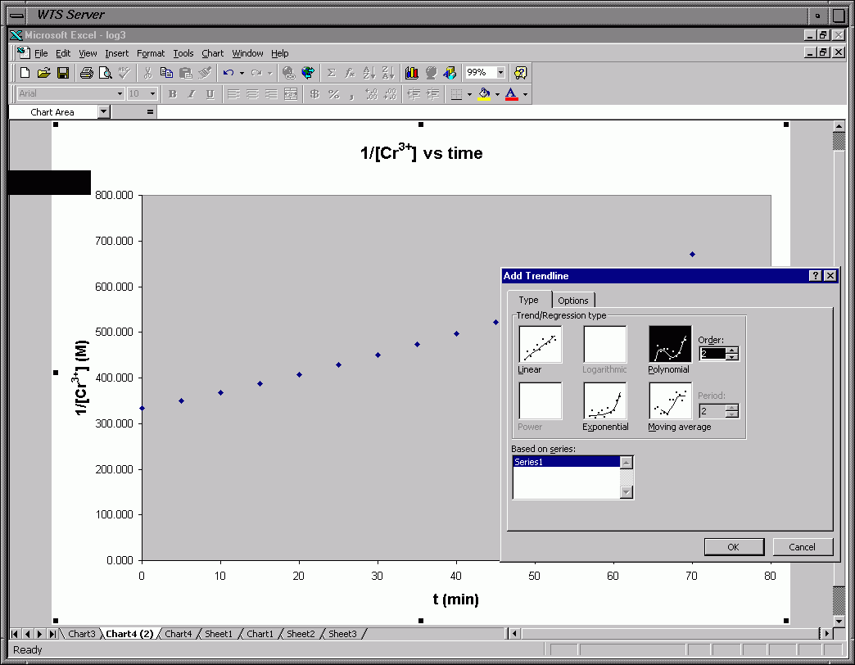This screenshot has width=855, height=665.
Task: Select the Moving average trendline type
Action: (670, 401)
